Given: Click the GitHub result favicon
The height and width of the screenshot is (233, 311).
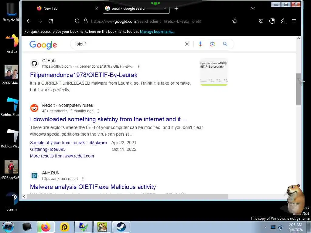Looking at the screenshot, I should [x=34, y=63].
